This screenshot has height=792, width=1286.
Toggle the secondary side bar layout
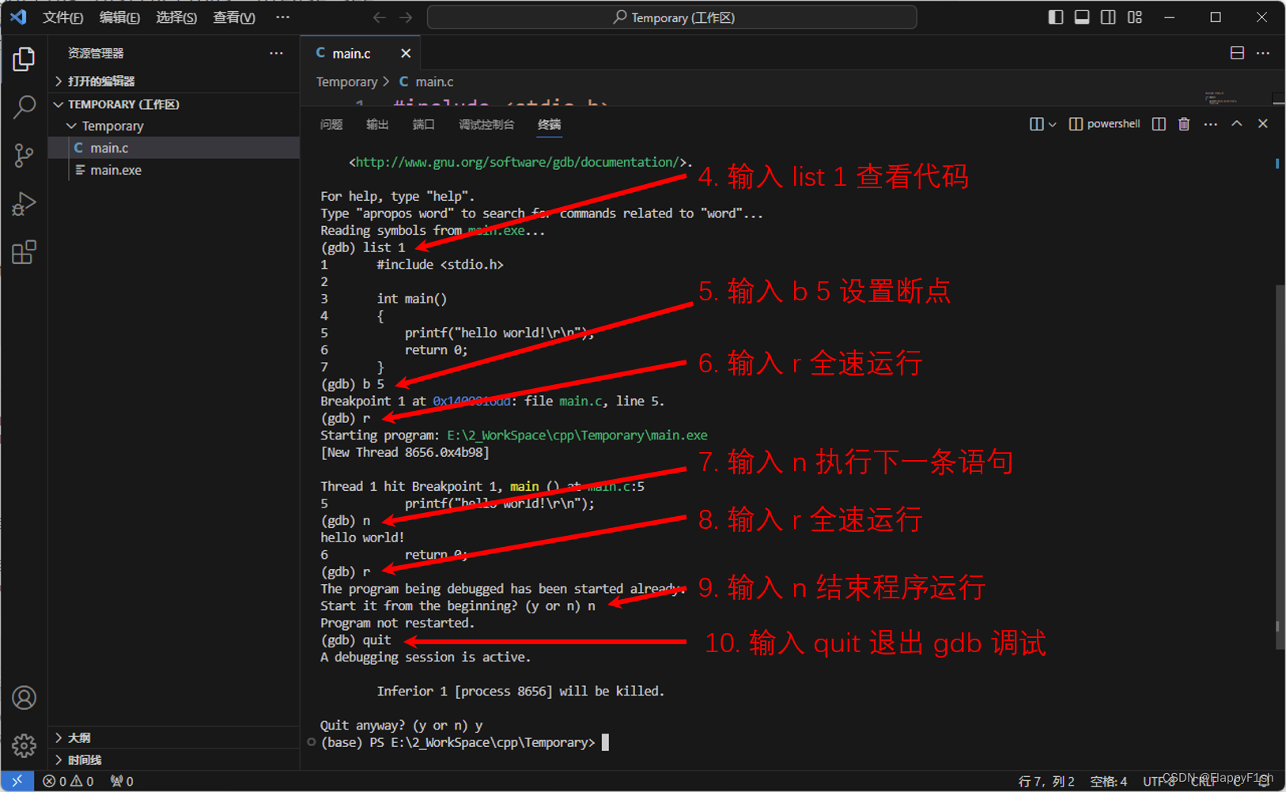point(1108,17)
